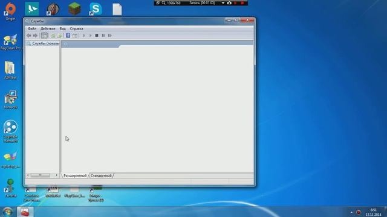Click the Back arrow in toolbar
387x217 pixels.
[x=29, y=36]
